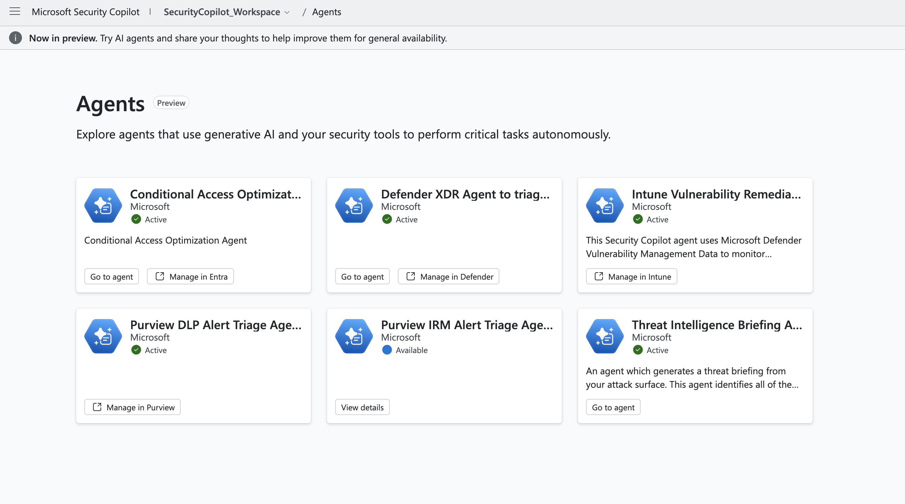
Task: Click green Active check on Intune Vulnerability card
Action: coord(638,219)
